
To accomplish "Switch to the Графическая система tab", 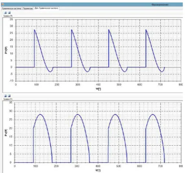I will 12,9.
